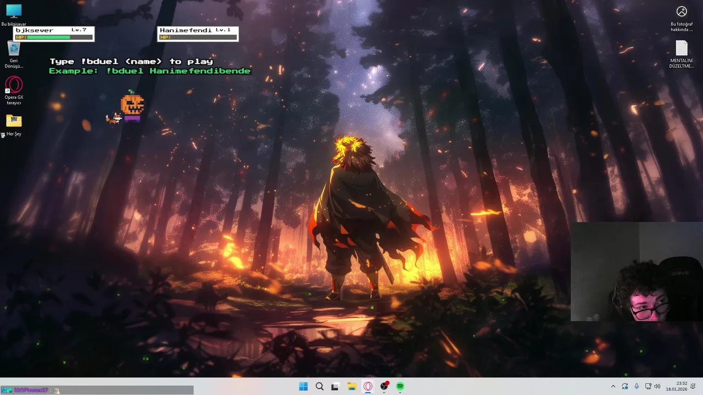Click the Hanimefendi HP bar
The width and height of the screenshot is (703, 395).
(198, 37)
